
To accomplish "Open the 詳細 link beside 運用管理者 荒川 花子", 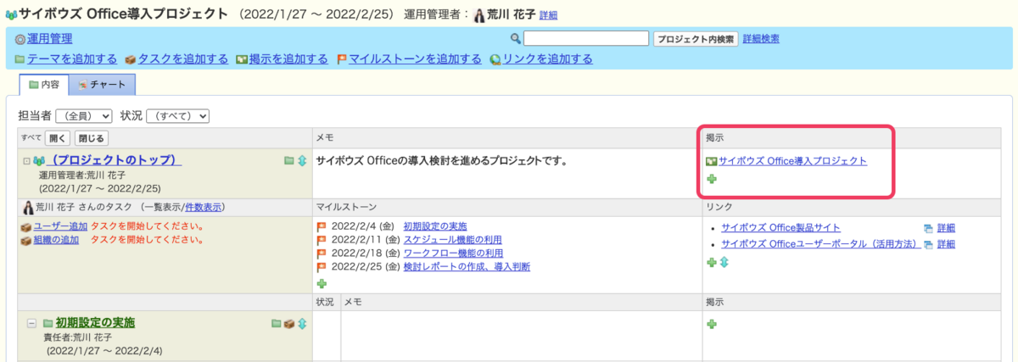I will point(549,16).
